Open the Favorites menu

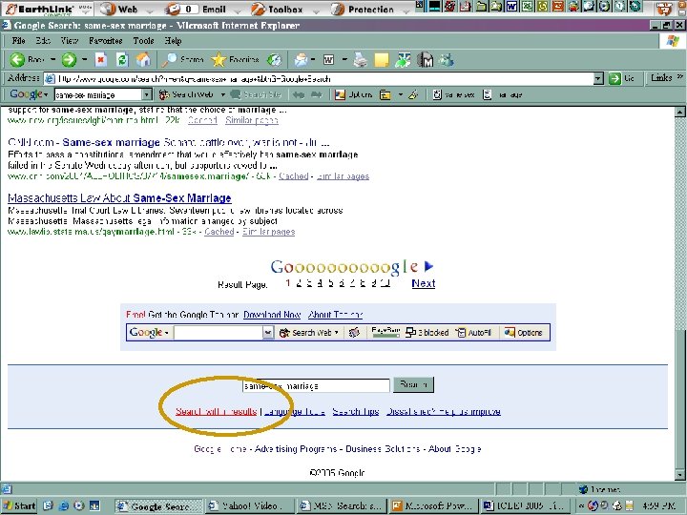[x=105, y=41]
